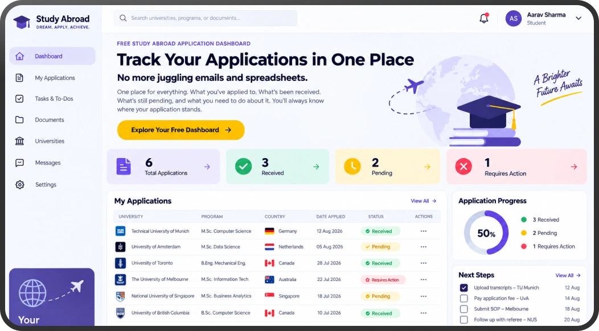The image size is (599, 331).
Task: Click the Settings gear icon
Action: coord(19,184)
